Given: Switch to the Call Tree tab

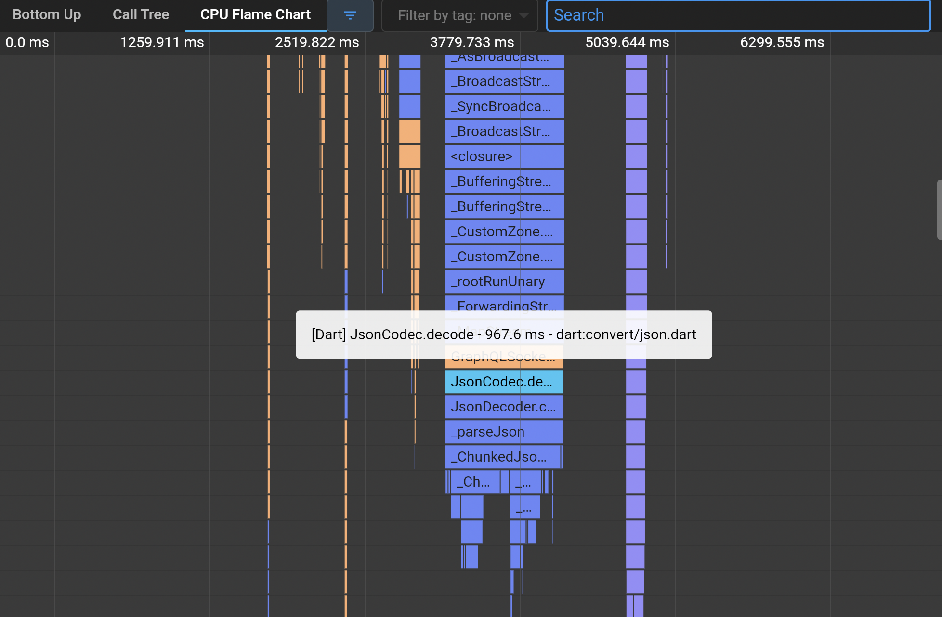Looking at the screenshot, I should (140, 14).
